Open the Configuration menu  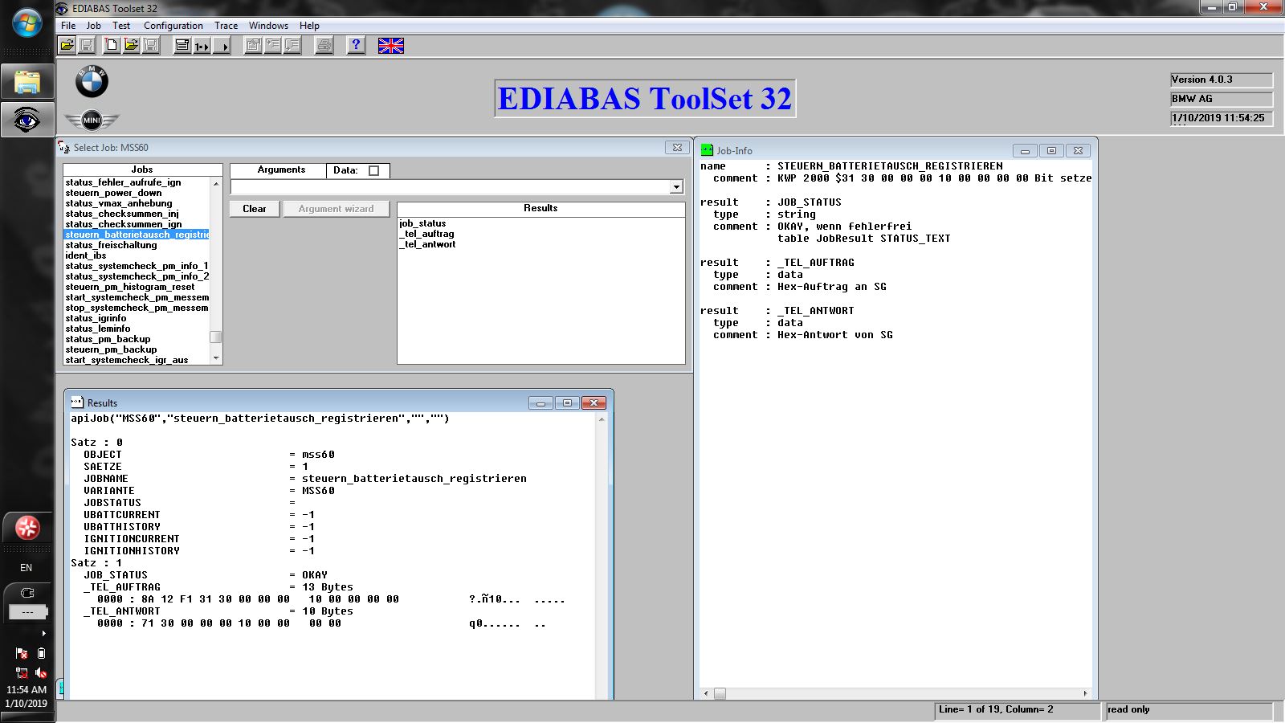click(x=173, y=26)
